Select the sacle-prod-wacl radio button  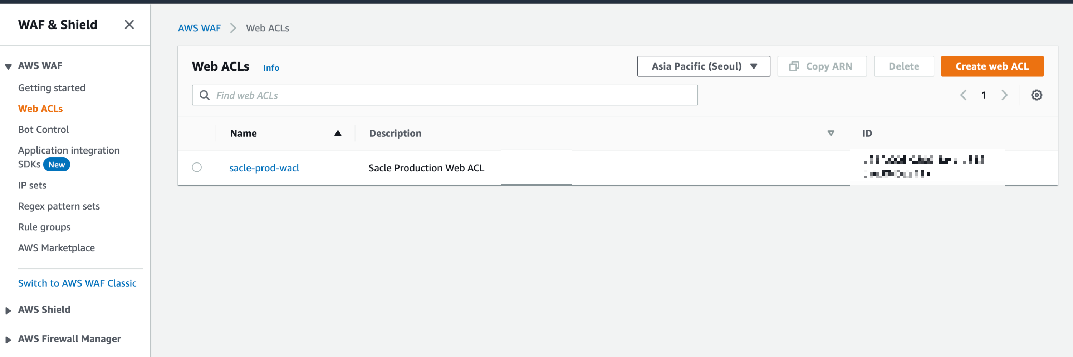click(x=197, y=167)
